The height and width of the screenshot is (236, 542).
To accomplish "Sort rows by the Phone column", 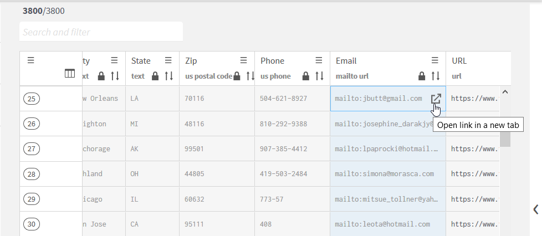I will [x=319, y=76].
